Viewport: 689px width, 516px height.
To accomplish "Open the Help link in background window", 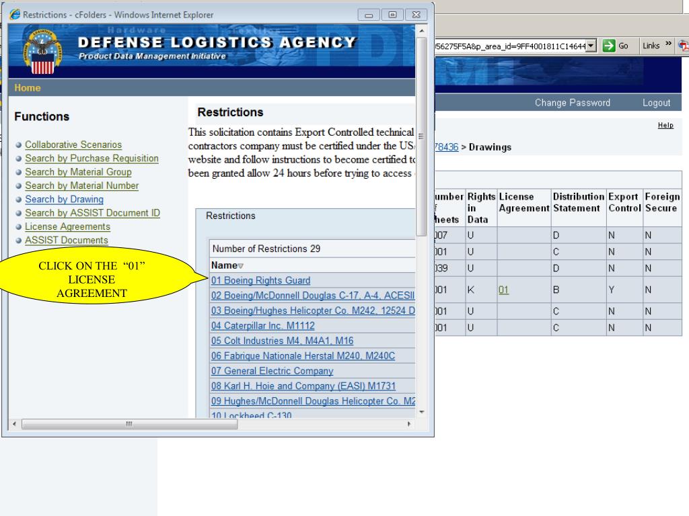I will coord(665,126).
